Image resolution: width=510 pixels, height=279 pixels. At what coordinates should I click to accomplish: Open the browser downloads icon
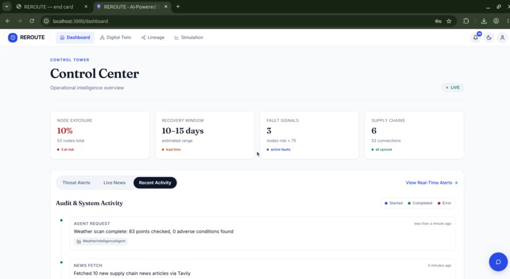coord(484,21)
